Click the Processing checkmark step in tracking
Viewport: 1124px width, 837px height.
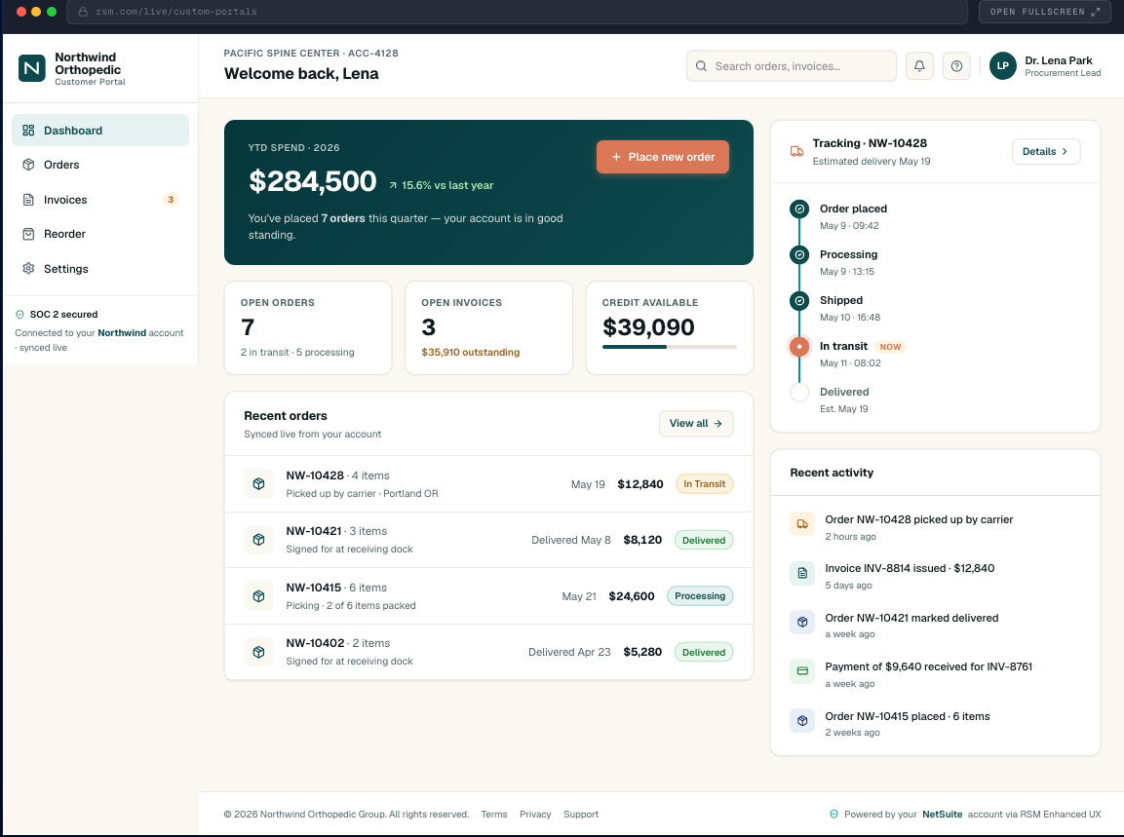tap(799, 255)
